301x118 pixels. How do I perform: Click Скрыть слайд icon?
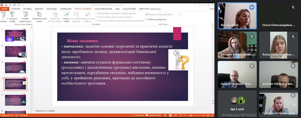click(x=66, y=15)
